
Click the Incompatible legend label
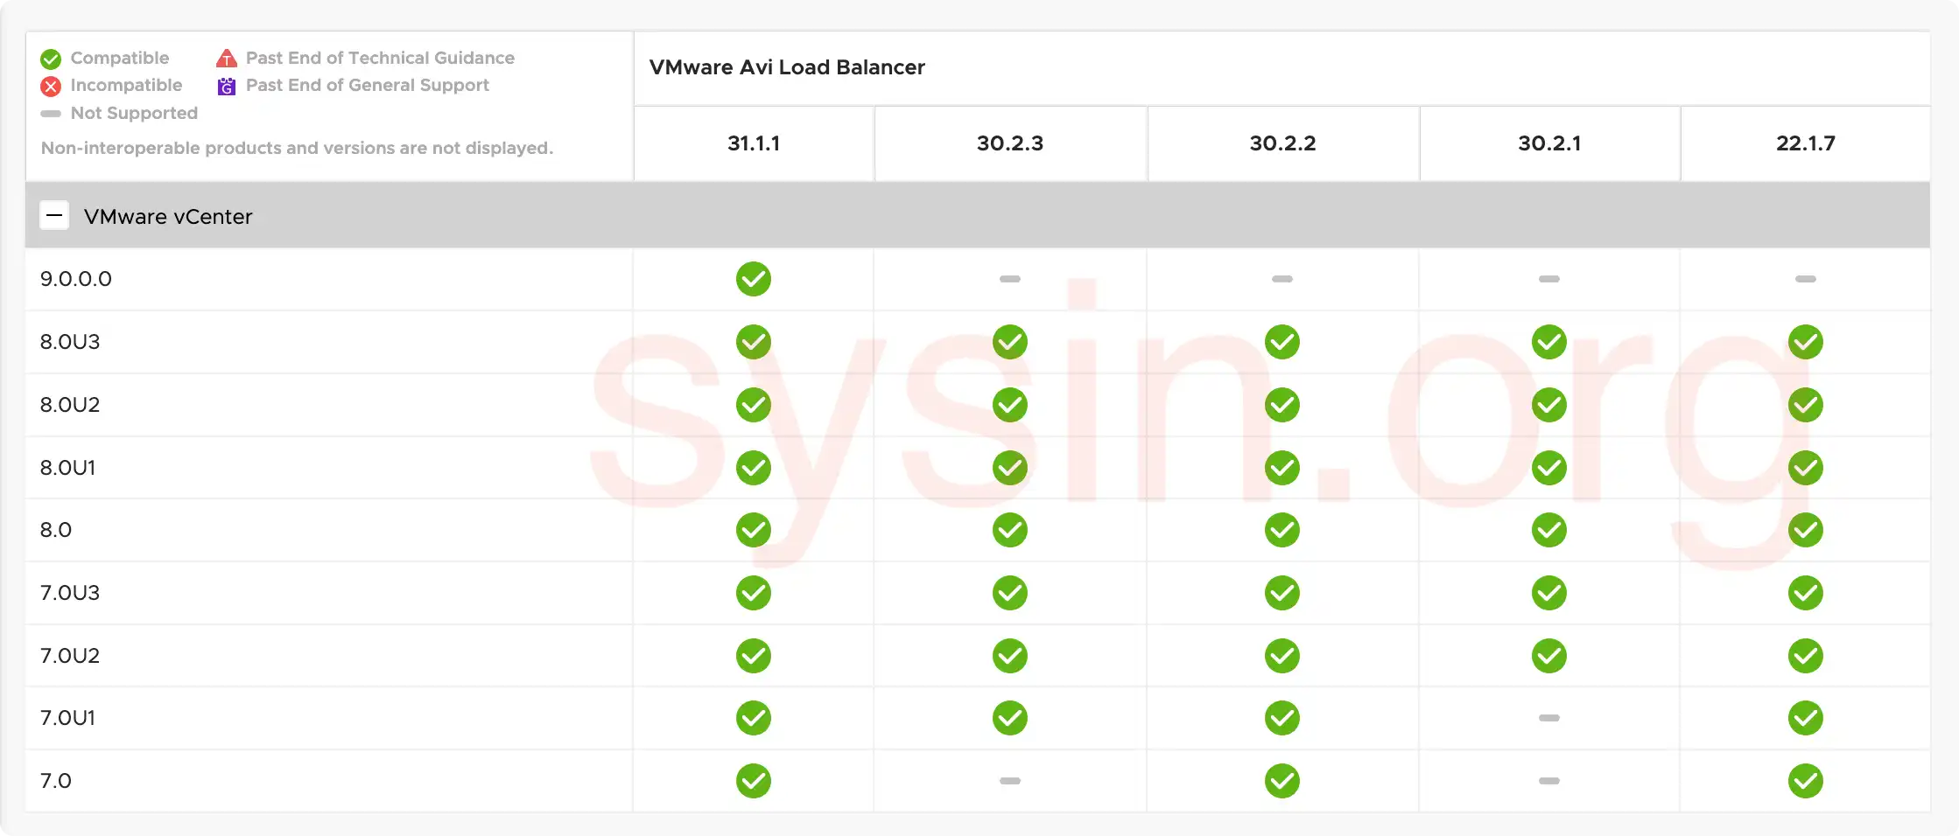pos(126,85)
